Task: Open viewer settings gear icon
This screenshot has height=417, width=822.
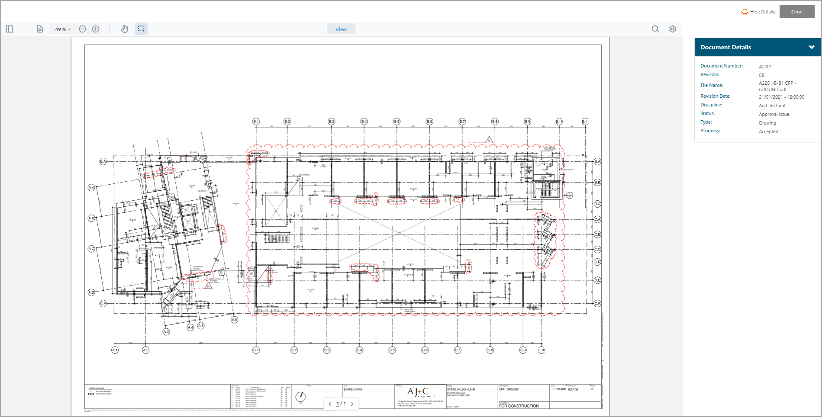Action: coord(672,29)
